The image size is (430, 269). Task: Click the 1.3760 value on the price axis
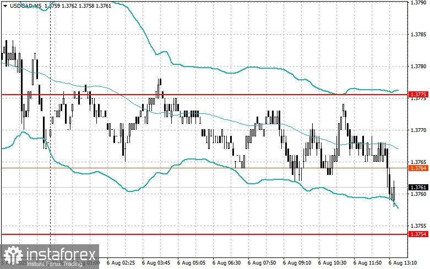coord(418,194)
